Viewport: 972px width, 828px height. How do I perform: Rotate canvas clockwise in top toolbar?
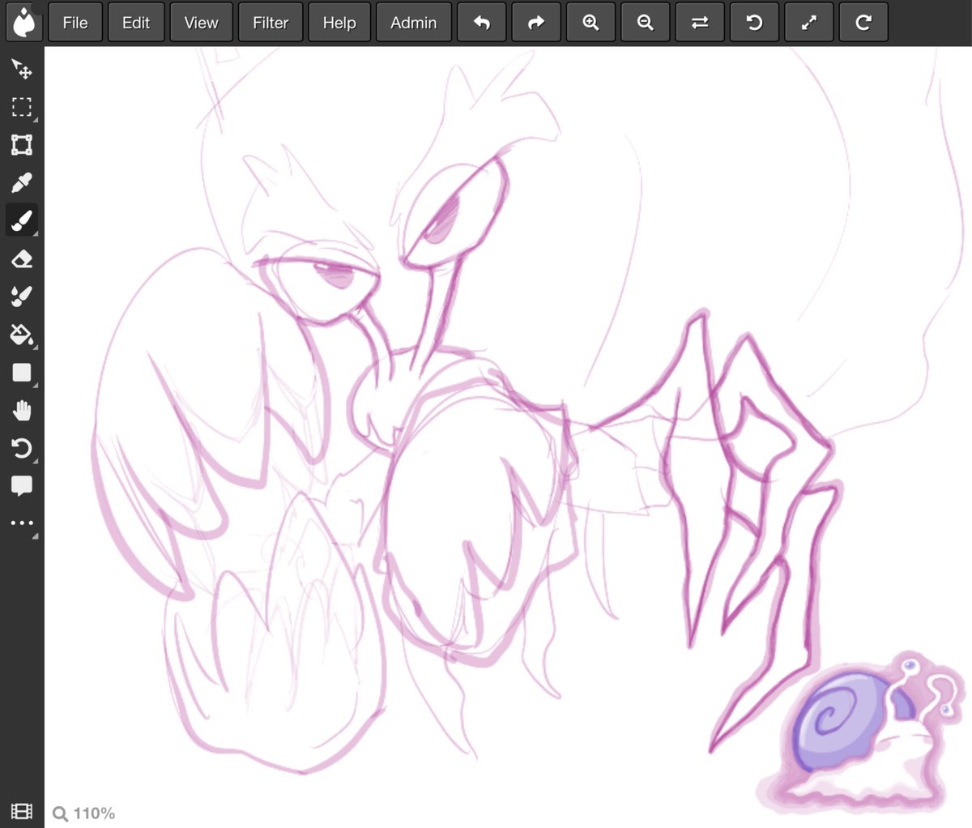(x=863, y=23)
